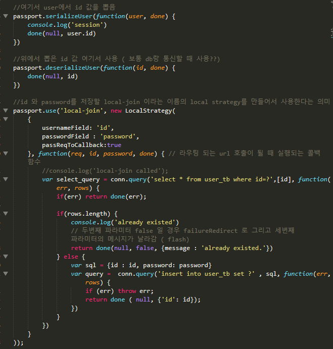
Task: Click the throw keyword
Action: pyautogui.click(x=127, y=291)
